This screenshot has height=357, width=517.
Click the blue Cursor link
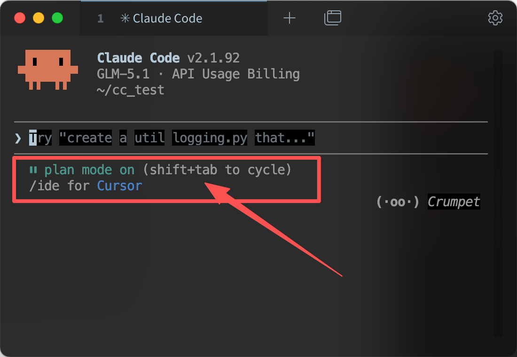120,186
